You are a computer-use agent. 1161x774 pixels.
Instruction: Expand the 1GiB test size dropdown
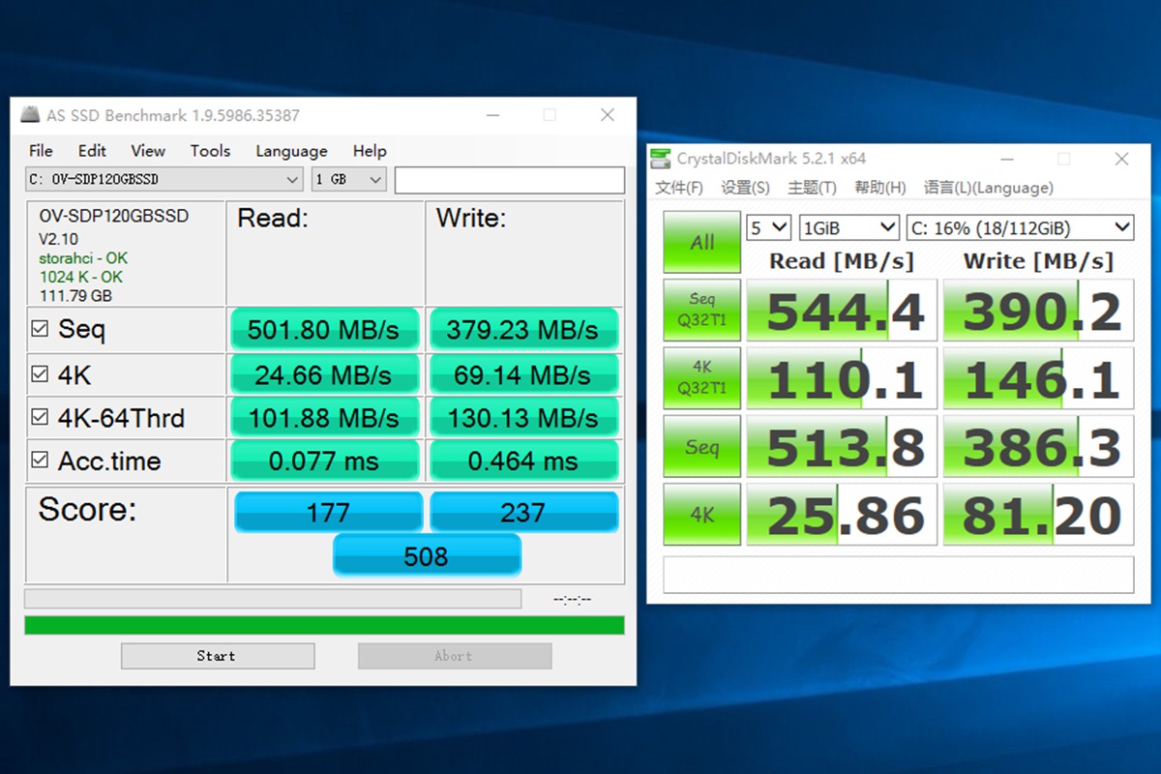tap(848, 228)
